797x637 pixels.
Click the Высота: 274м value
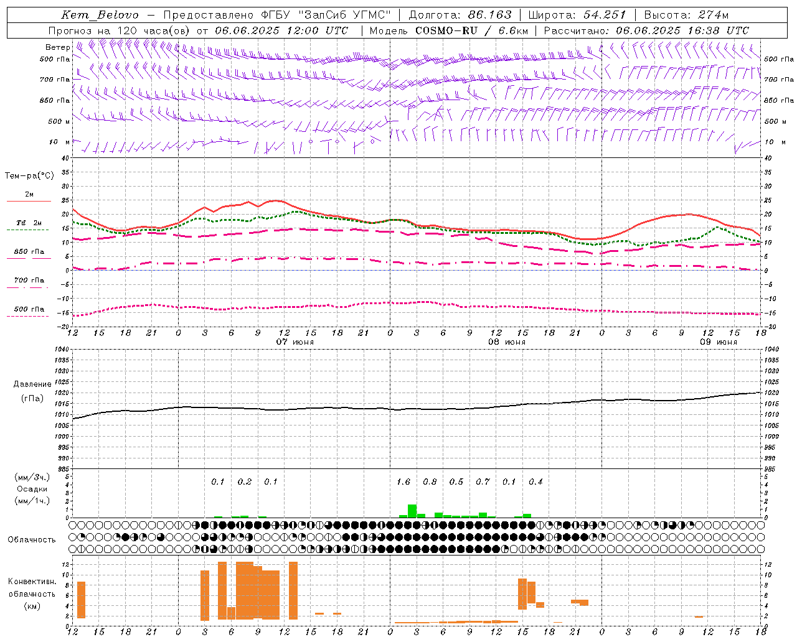pos(686,15)
